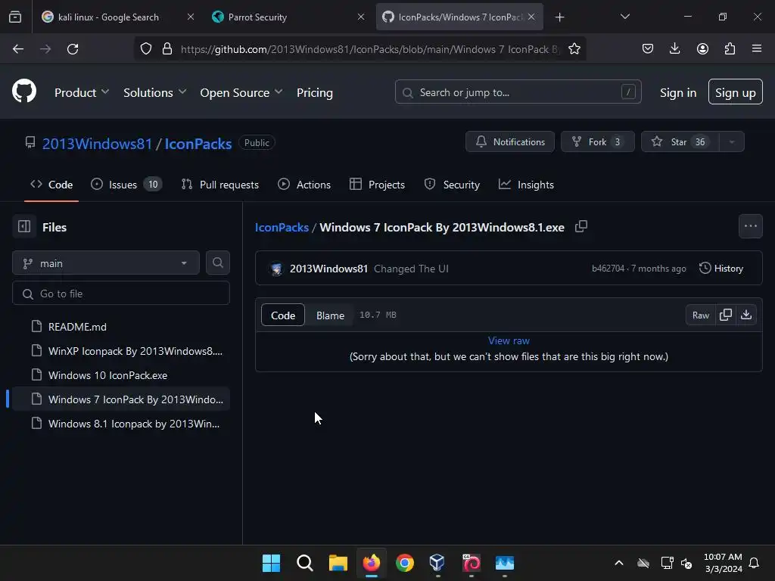This screenshot has width=775, height=581.
Task: Open the main branch selector
Action: pos(106,263)
